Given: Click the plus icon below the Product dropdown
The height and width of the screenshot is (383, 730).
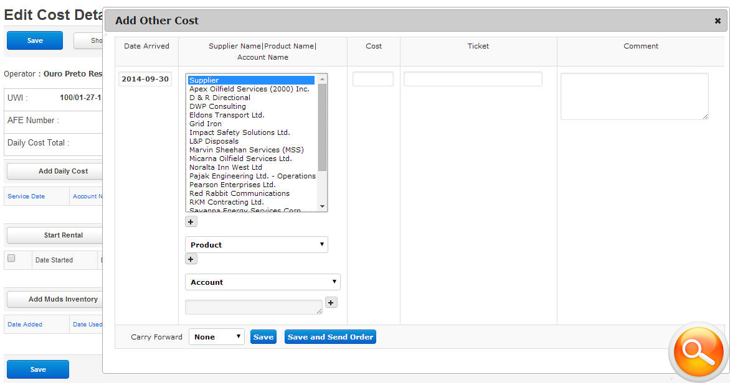Looking at the screenshot, I should click(191, 259).
